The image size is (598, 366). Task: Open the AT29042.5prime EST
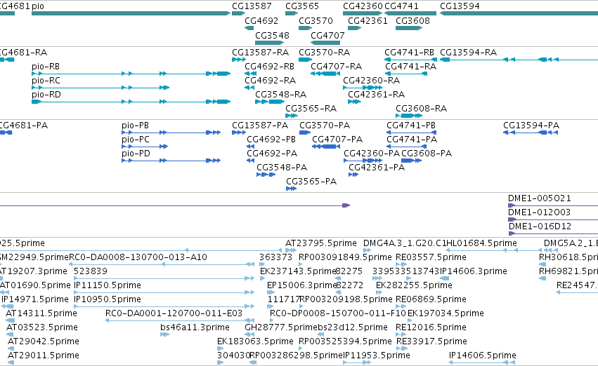point(11,349)
